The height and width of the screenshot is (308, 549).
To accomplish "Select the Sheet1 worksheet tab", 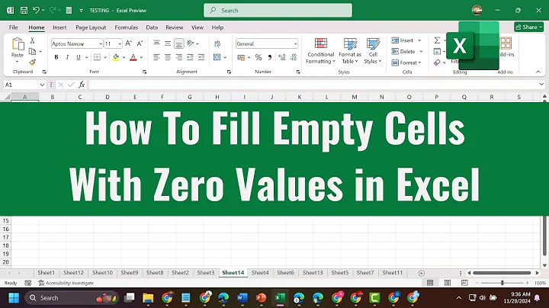I will tap(47, 273).
